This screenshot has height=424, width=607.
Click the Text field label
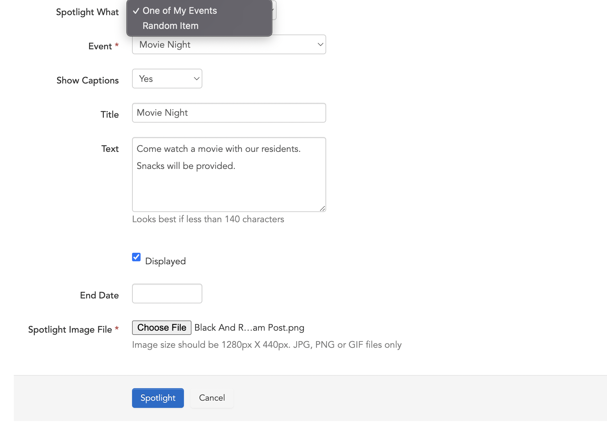(110, 149)
